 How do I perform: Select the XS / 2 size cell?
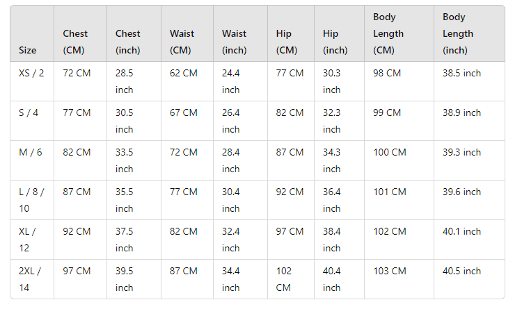pos(31,73)
